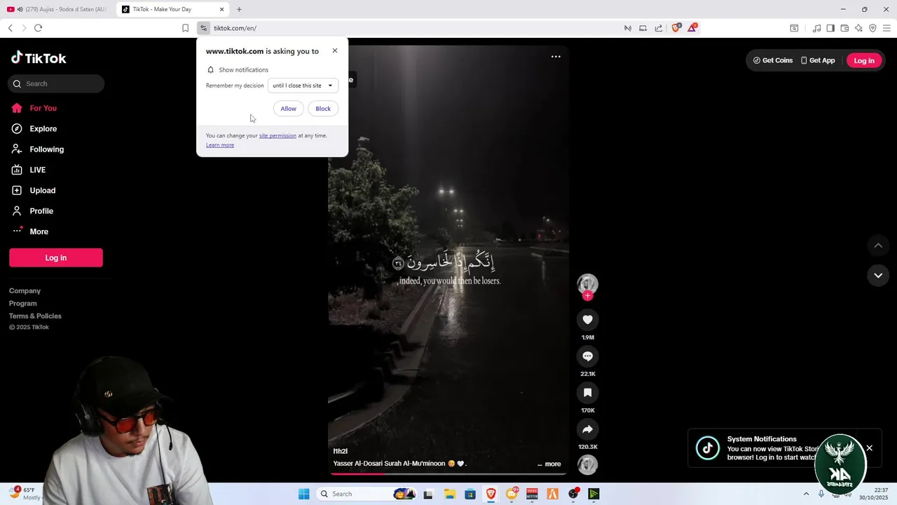
Task: Open Brave Wallet icon
Action: [844, 28]
